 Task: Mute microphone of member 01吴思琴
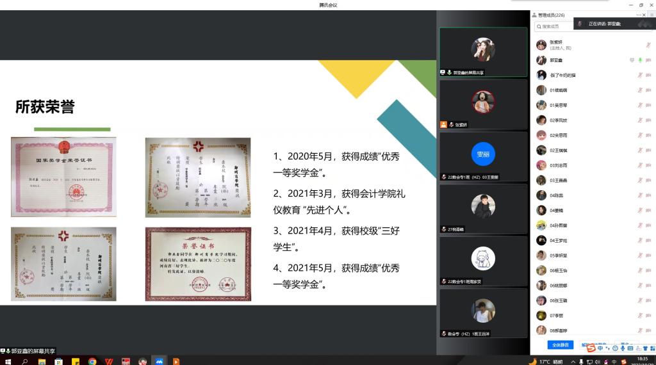pos(640,106)
